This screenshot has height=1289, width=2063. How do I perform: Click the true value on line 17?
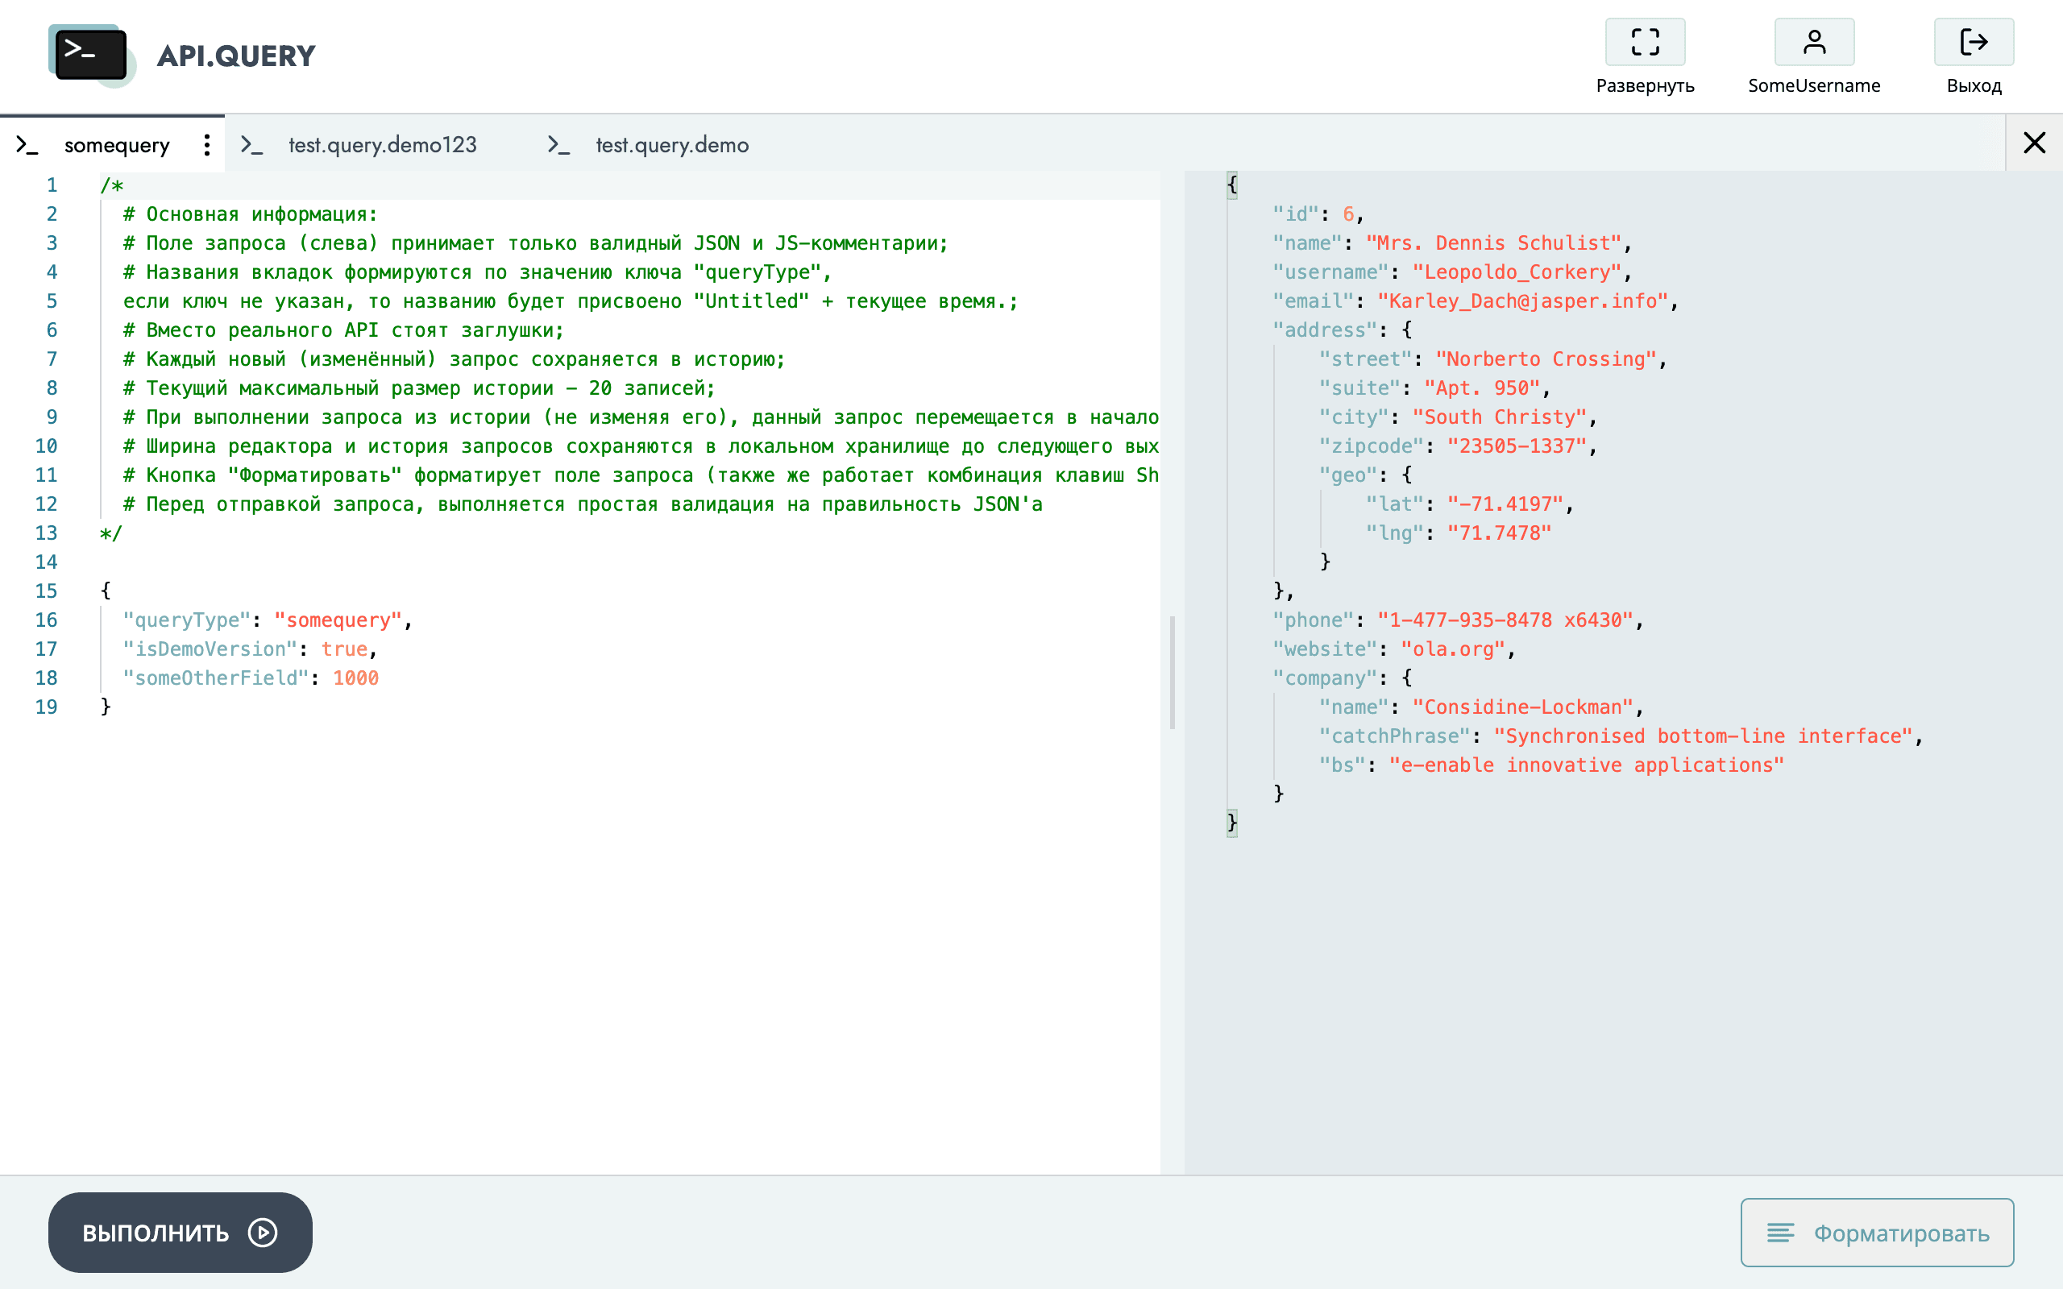point(343,649)
